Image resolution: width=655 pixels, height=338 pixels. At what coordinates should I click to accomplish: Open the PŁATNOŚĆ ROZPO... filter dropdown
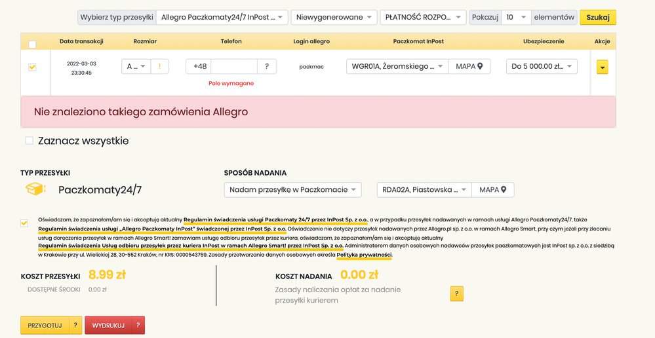pyautogui.click(x=423, y=18)
